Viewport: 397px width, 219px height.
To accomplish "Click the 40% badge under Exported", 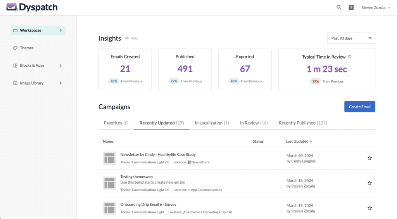I will [x=233, y=81].
